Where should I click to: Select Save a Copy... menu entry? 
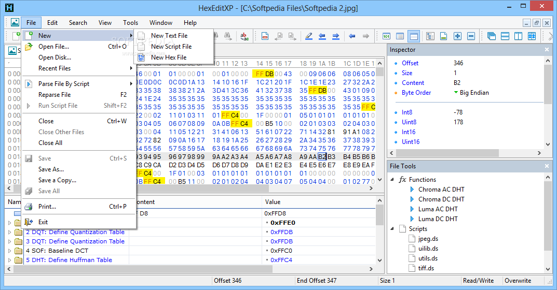click(79, 180)
